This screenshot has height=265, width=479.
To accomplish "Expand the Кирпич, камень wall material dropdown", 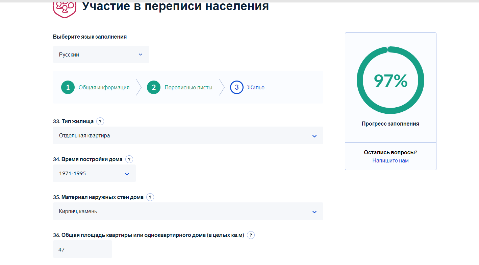I will (x=188, y=211).
